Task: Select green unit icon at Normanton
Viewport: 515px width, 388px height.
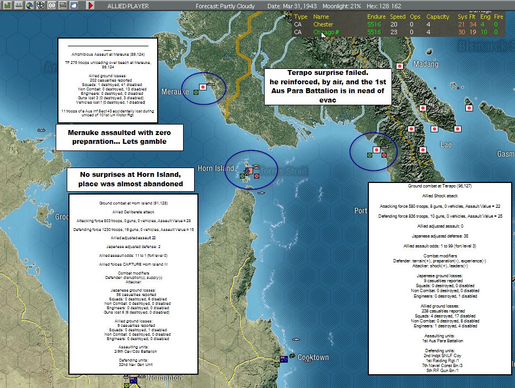Action: 126,385
